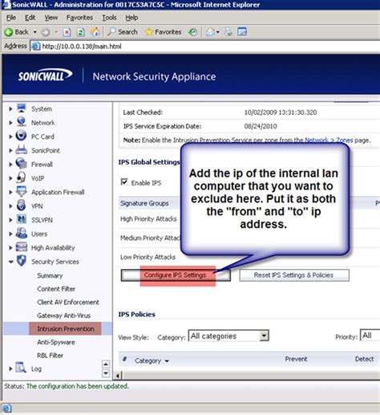Open Intrusion Prevention in sidebar
The width and height of the screenshot is (380, 415).
coord(66,329)
